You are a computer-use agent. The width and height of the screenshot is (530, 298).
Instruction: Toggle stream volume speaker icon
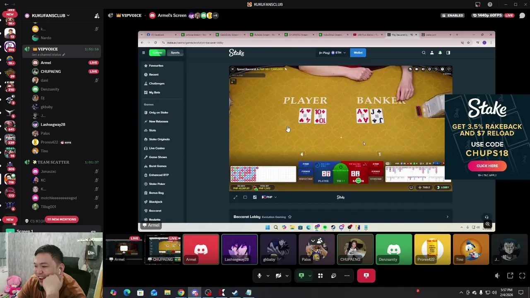tap(497, 276)
